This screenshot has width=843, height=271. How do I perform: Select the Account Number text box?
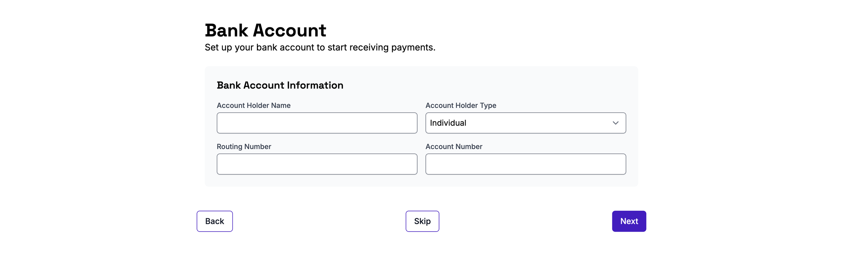tap(526, 164)
